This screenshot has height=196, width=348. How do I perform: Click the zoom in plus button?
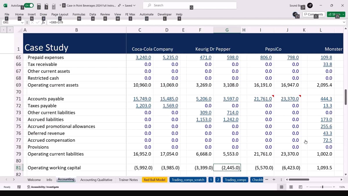[334, 187]
